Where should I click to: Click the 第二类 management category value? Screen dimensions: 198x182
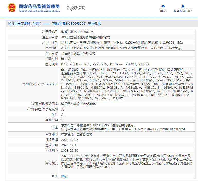click(x=66, y=59)
